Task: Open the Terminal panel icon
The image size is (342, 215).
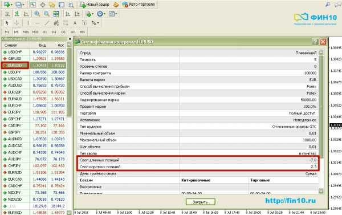Action: tap(62, 5)
